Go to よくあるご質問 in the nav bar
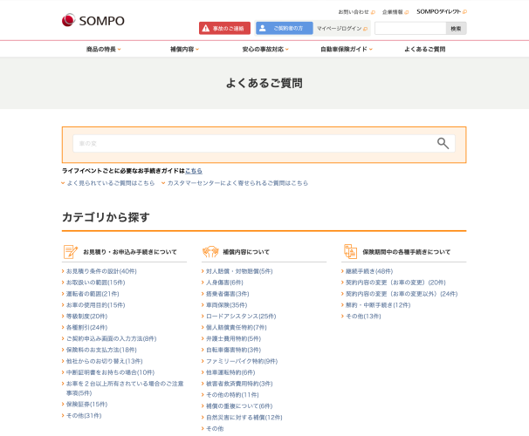The width and height of the screenshot is (529, 436). (425, 50)
